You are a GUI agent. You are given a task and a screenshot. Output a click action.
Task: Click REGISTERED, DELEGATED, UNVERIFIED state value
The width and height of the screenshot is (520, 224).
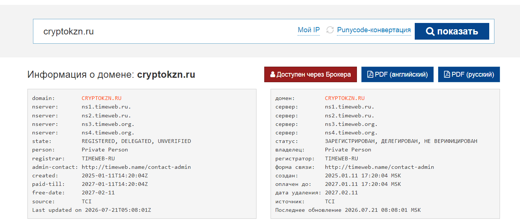click(136, 141)
